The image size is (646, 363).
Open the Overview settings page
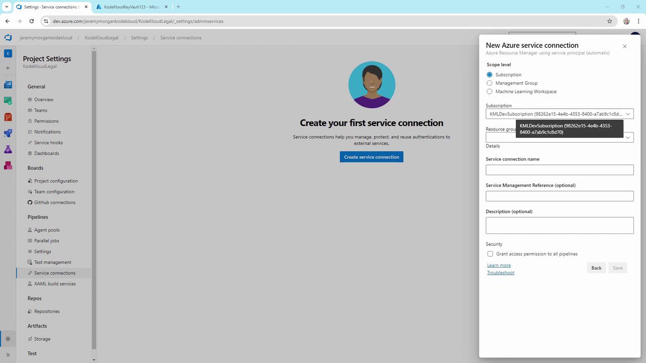click(43, 100)
